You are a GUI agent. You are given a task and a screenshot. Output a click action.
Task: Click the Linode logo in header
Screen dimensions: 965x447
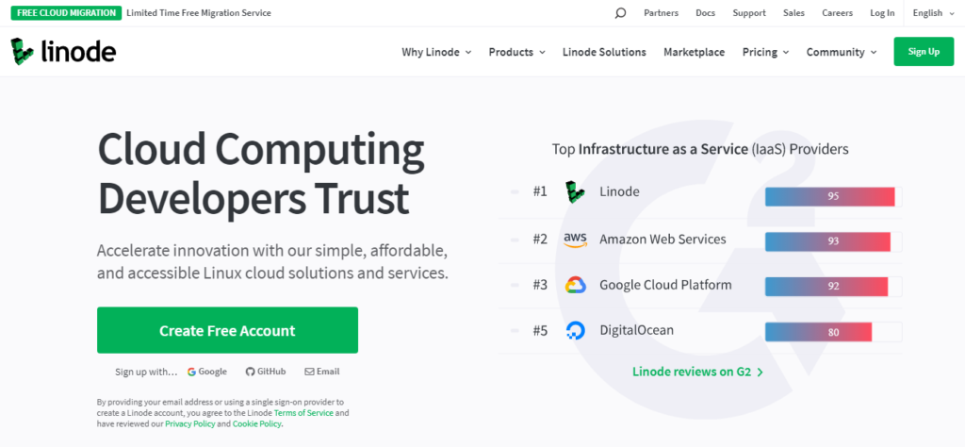(x=63, y=52)
